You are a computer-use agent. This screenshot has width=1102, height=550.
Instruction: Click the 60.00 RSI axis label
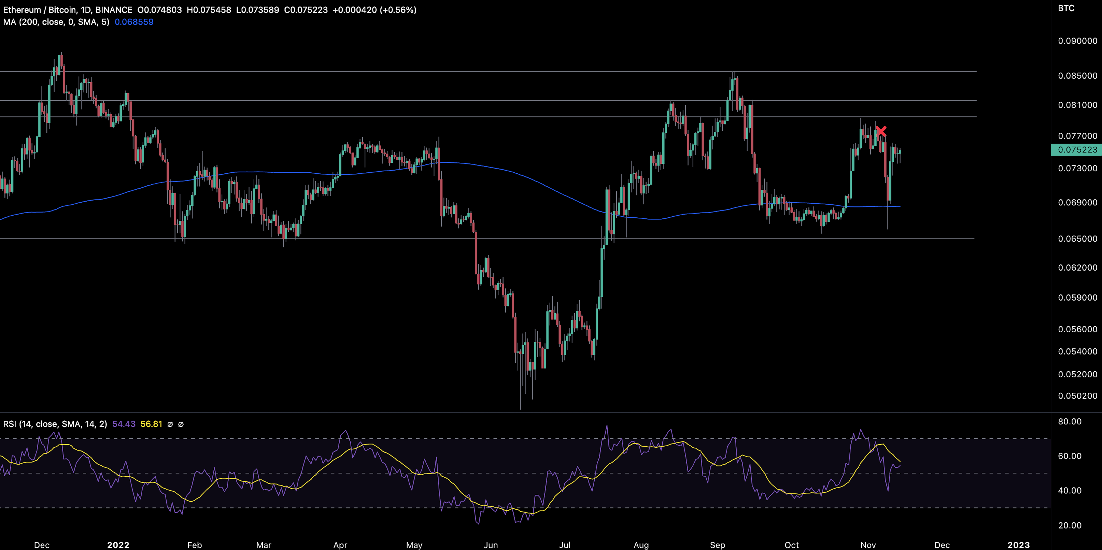point(1070,456)
